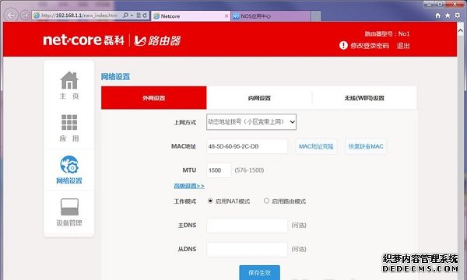Open browser home icon at top right
The height and width of the screenshot is (280, 467).
point(437,16)
